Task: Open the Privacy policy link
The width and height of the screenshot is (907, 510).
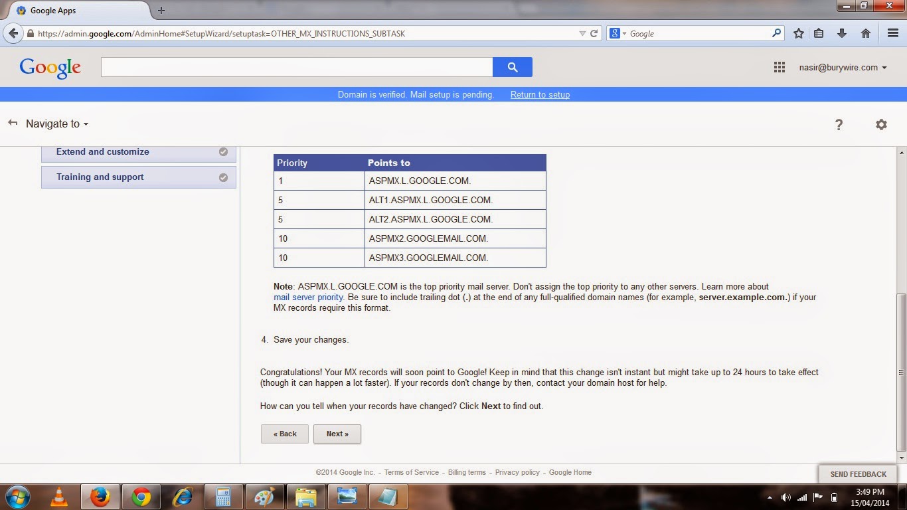Action: pyautogui.click(x=517, y=472)
